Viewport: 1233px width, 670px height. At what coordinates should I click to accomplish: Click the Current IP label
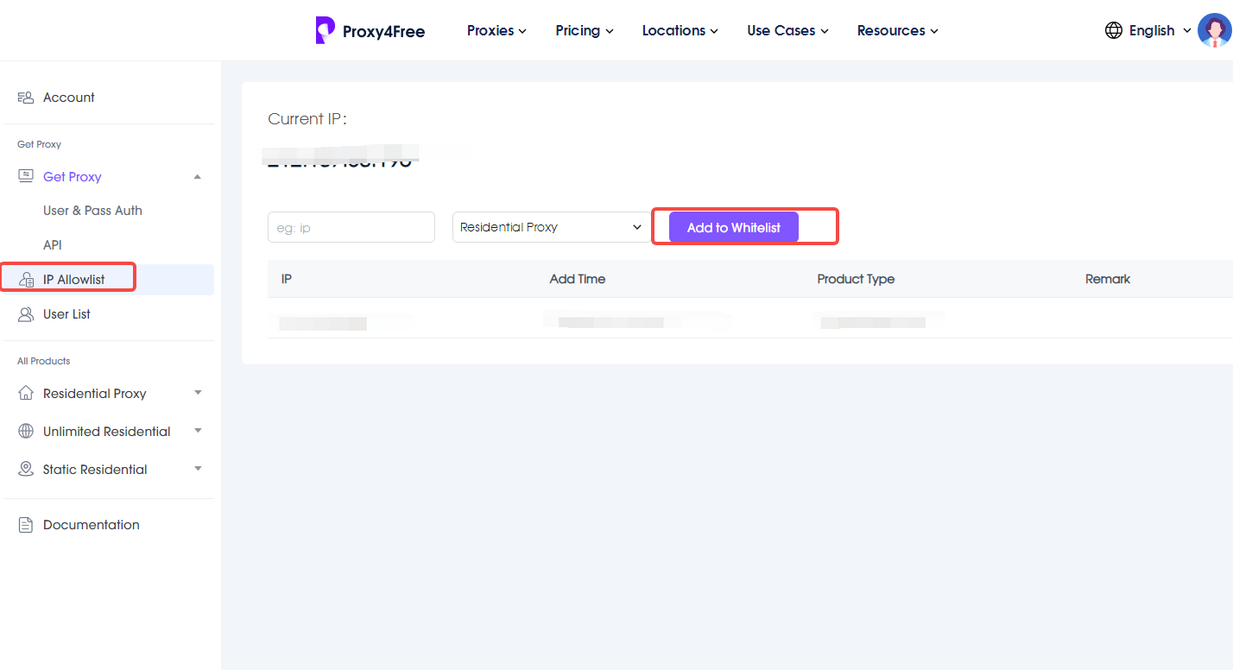[x=307, y=119]
